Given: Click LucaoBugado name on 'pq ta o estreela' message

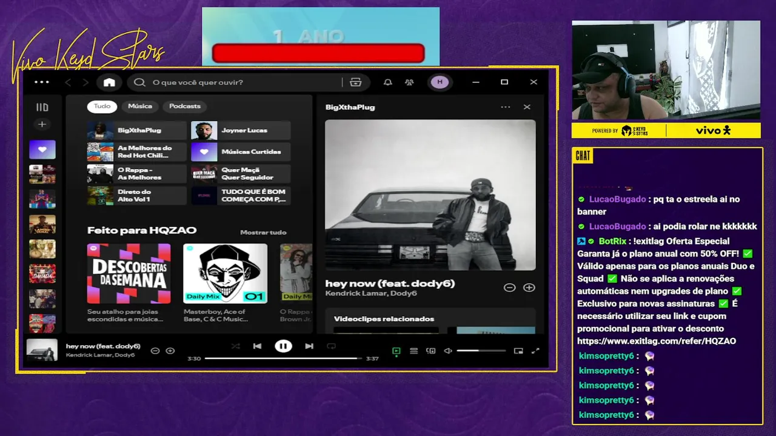Looking at the screenshot, I should (x=617, y=199).
